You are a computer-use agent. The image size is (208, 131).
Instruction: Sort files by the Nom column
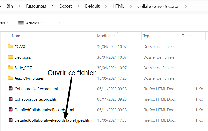(x=16, y=36)
